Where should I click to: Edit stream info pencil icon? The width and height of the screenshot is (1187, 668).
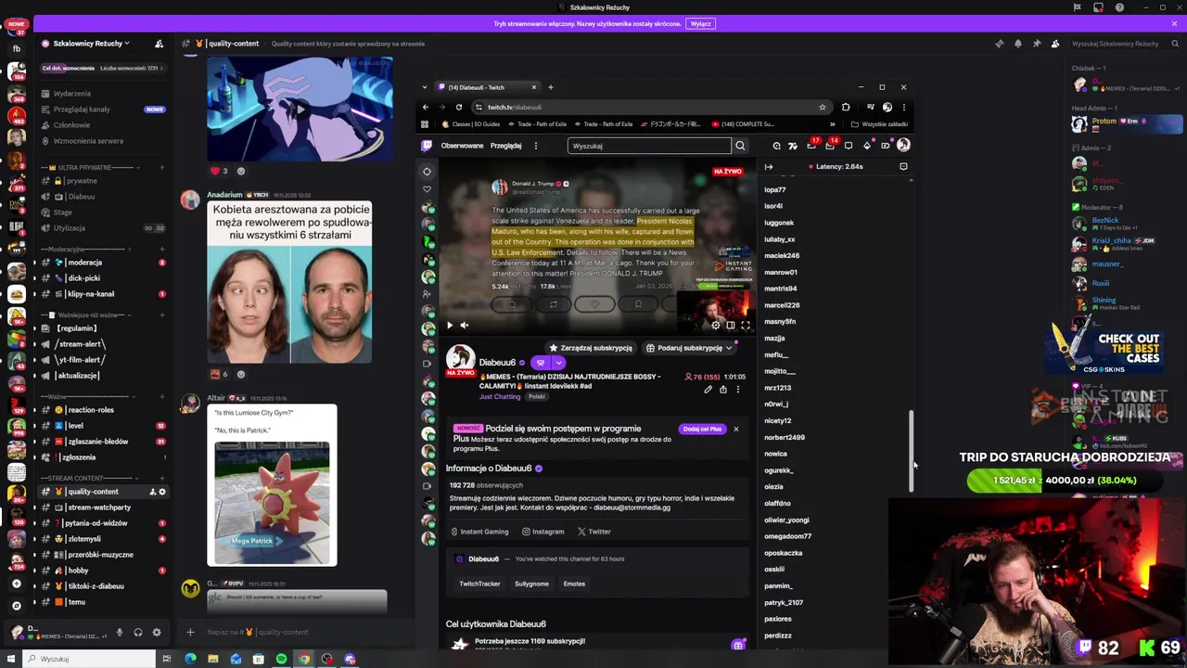click(708, 390)
